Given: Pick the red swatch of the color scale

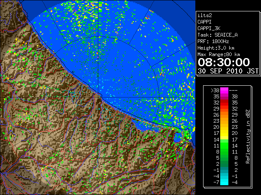Looking at the screenshot, I should 224,103.
